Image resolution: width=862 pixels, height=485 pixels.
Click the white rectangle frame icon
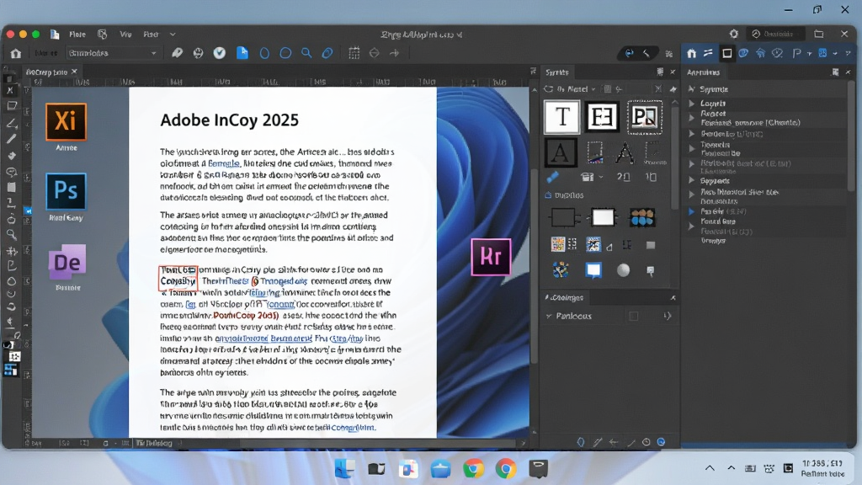[603, 218]
